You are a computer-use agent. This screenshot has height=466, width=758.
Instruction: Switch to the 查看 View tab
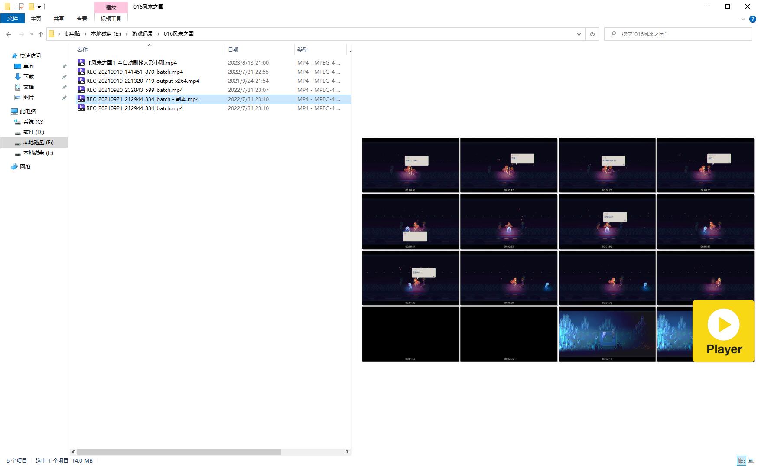pos(81,19)
